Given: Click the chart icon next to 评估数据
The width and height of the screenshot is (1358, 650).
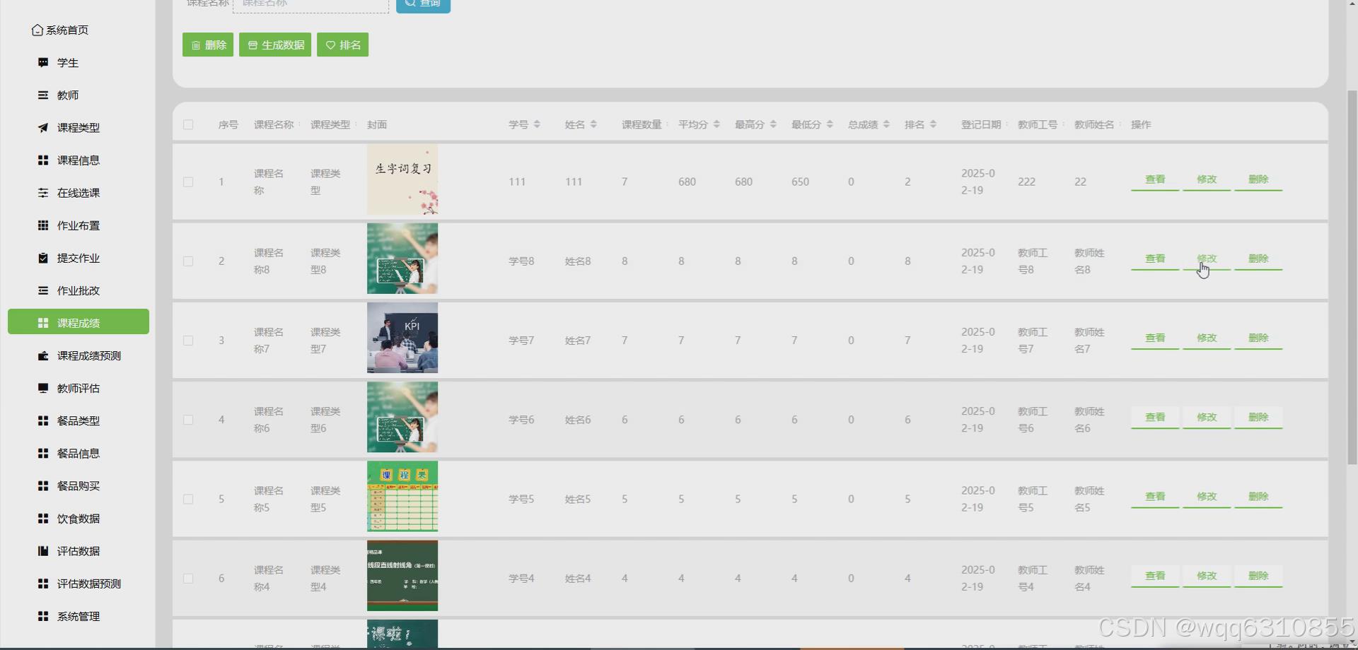Looking at the screenshot, I should coord(43,550).
